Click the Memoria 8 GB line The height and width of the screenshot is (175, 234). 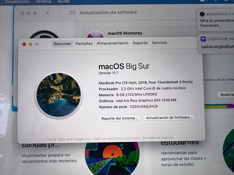pos(128,95)
